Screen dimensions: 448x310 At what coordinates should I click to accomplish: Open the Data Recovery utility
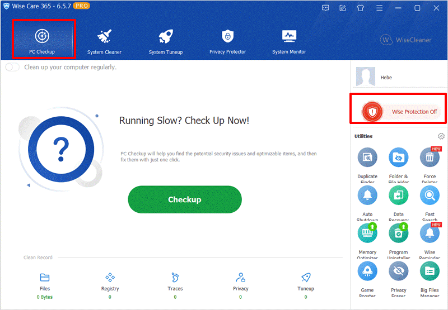click(x=399, y=203)
